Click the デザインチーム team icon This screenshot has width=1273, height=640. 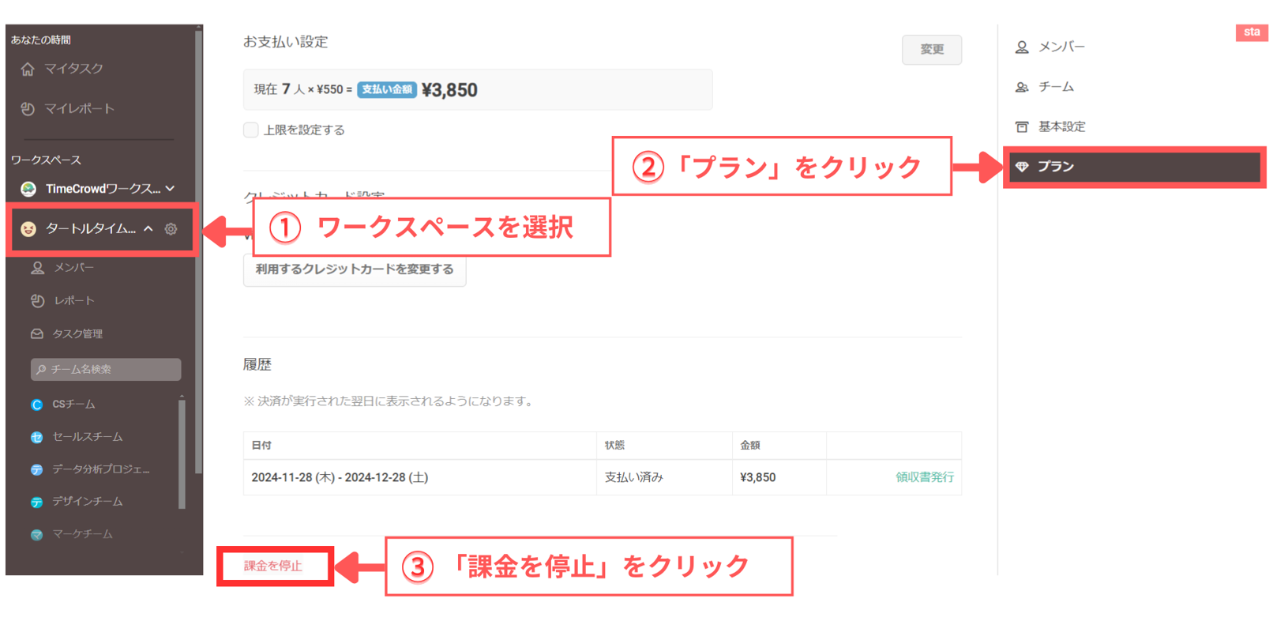coord(36,502)
